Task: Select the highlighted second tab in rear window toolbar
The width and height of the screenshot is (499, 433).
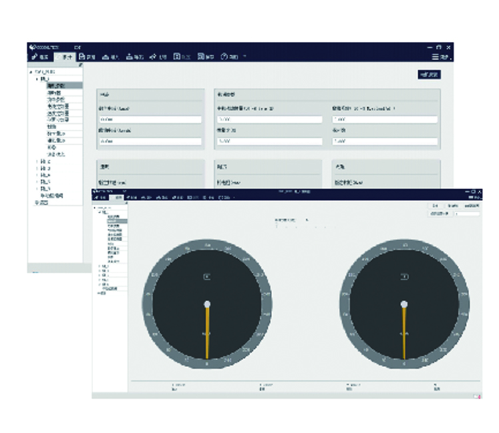Action: pyautogui.click(x=65, y=57)
